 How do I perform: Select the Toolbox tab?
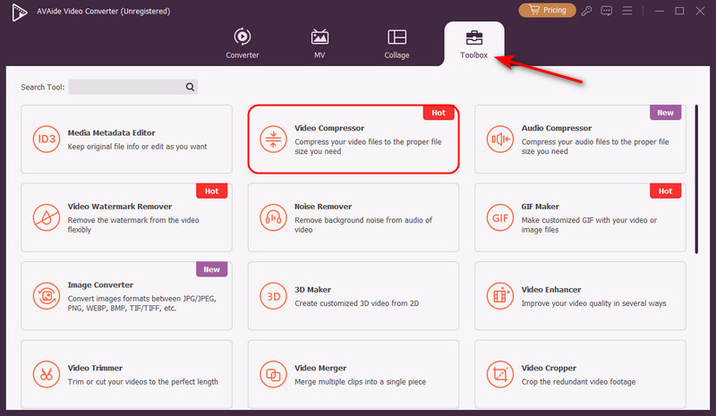pyautogui.click(x=474, y=45)
